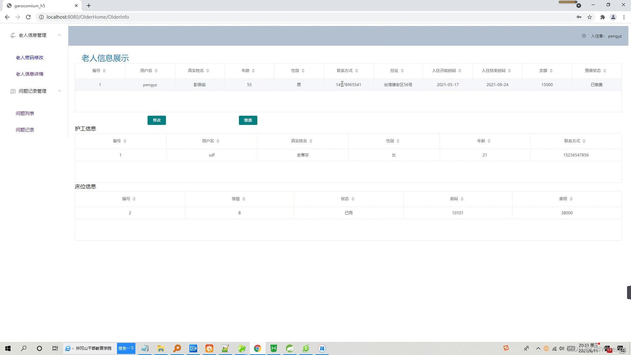Image resolution: width=631 pixels, height=355 pixels.
Task: Click the address bar URL
Action: click(88, 17)
